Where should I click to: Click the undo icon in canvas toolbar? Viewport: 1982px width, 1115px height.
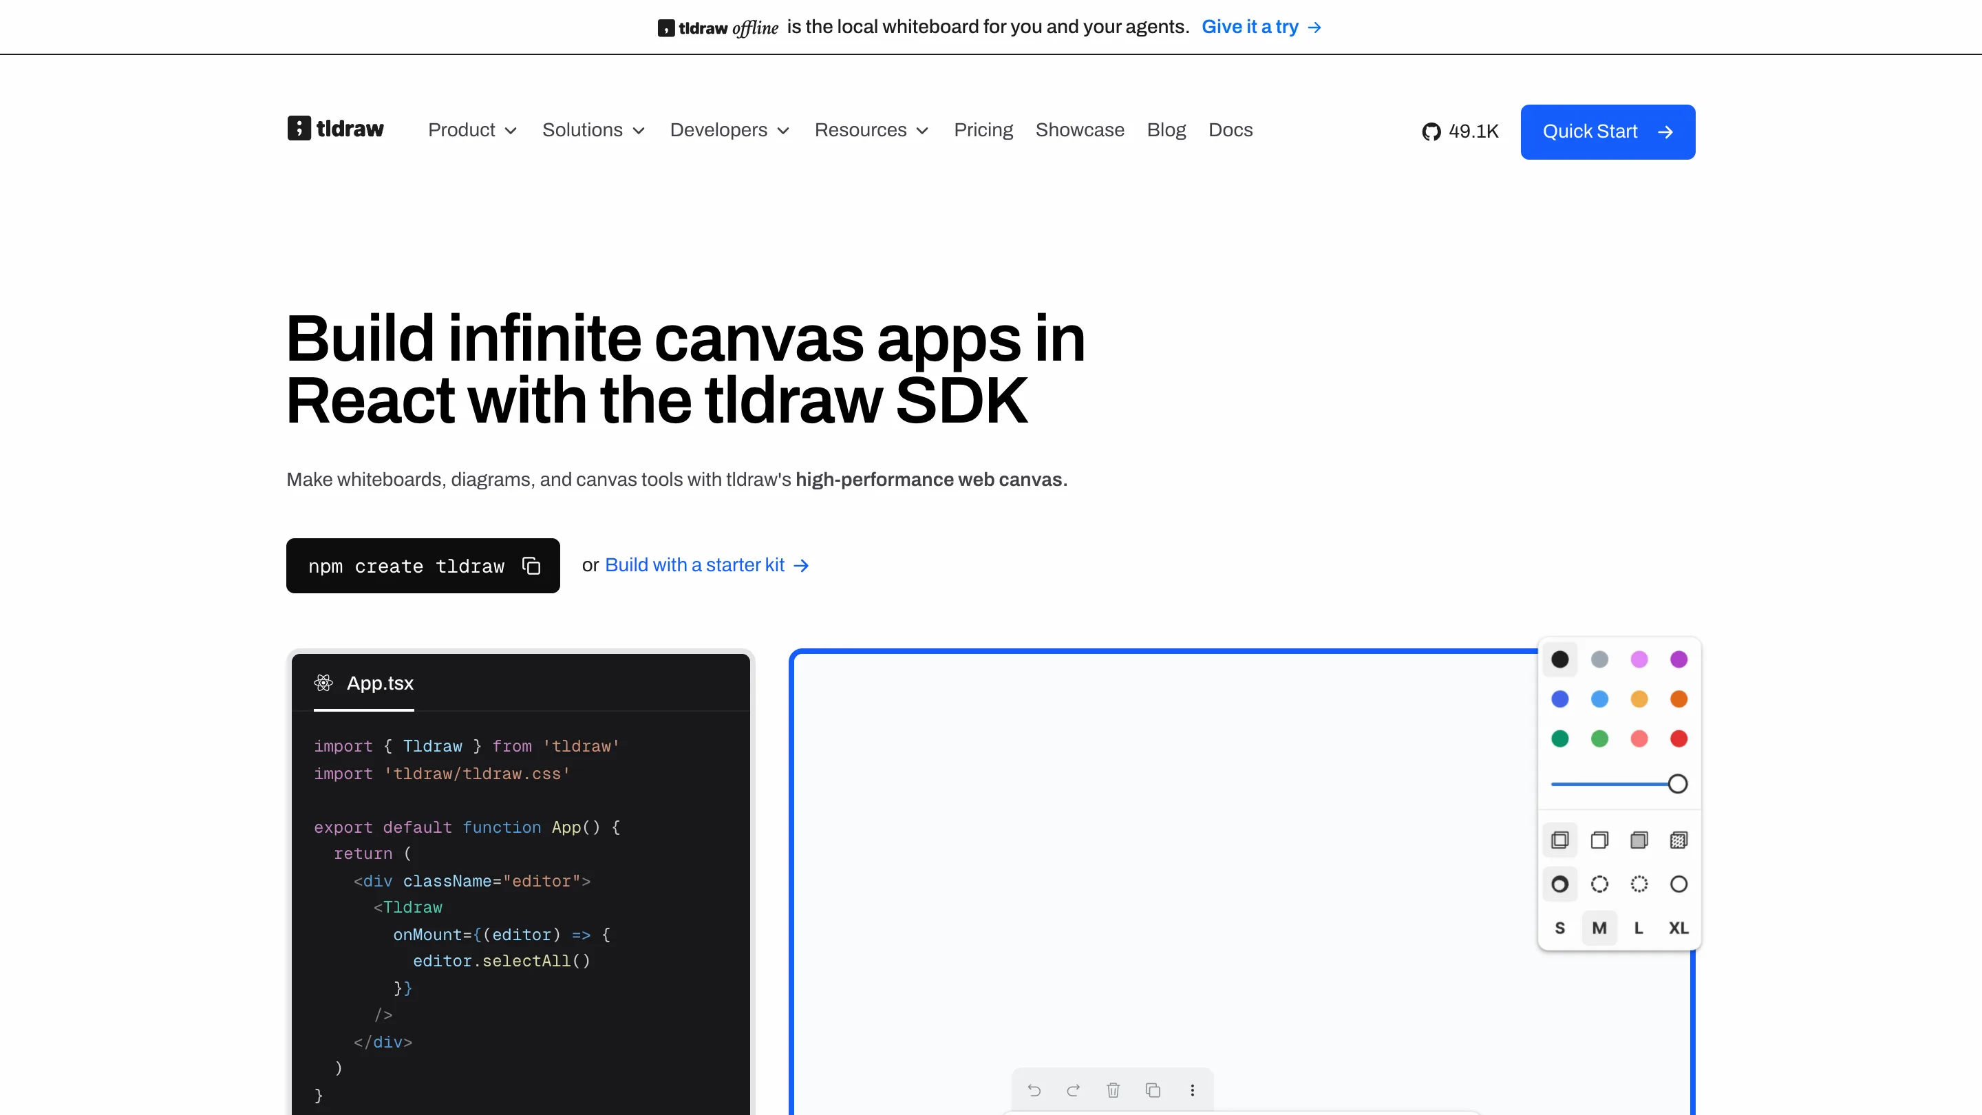(1034, 1090)
